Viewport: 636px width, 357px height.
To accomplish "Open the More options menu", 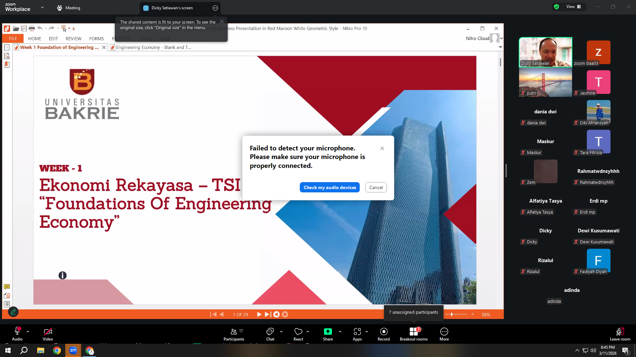I will pyautogui.click(x=444, y=334).
